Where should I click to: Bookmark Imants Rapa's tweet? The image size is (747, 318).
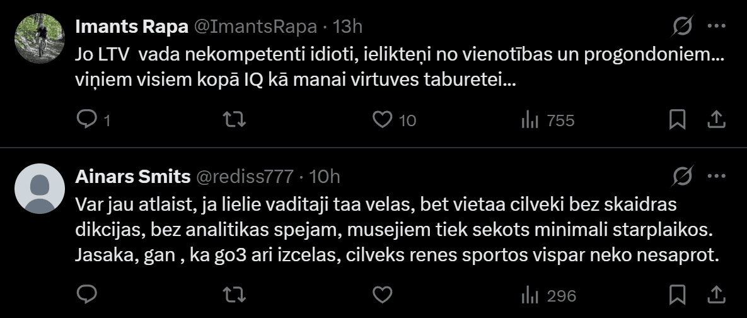[677, 119]
